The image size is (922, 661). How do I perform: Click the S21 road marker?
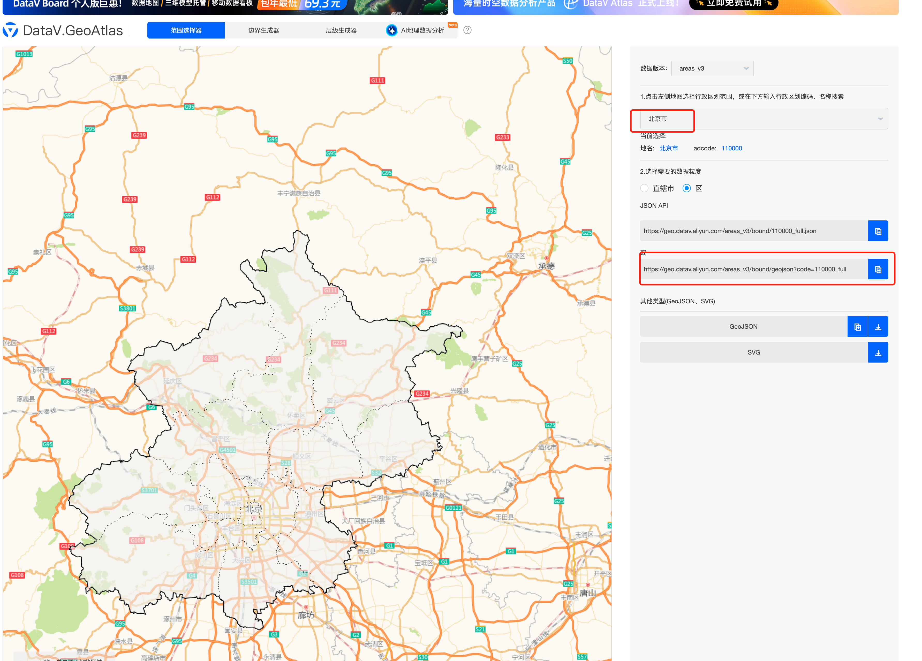480,629
